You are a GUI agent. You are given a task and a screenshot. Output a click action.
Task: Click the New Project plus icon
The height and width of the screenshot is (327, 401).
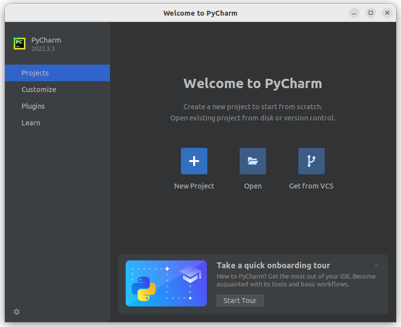coord(194,161)
